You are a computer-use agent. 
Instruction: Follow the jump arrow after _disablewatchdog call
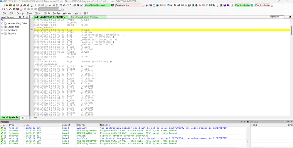tap(123, 35)
